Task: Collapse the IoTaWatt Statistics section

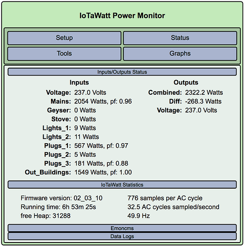Action: click(x=122, y=185)
